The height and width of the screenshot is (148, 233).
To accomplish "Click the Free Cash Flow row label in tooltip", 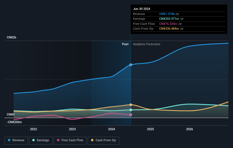I will 144,24.
